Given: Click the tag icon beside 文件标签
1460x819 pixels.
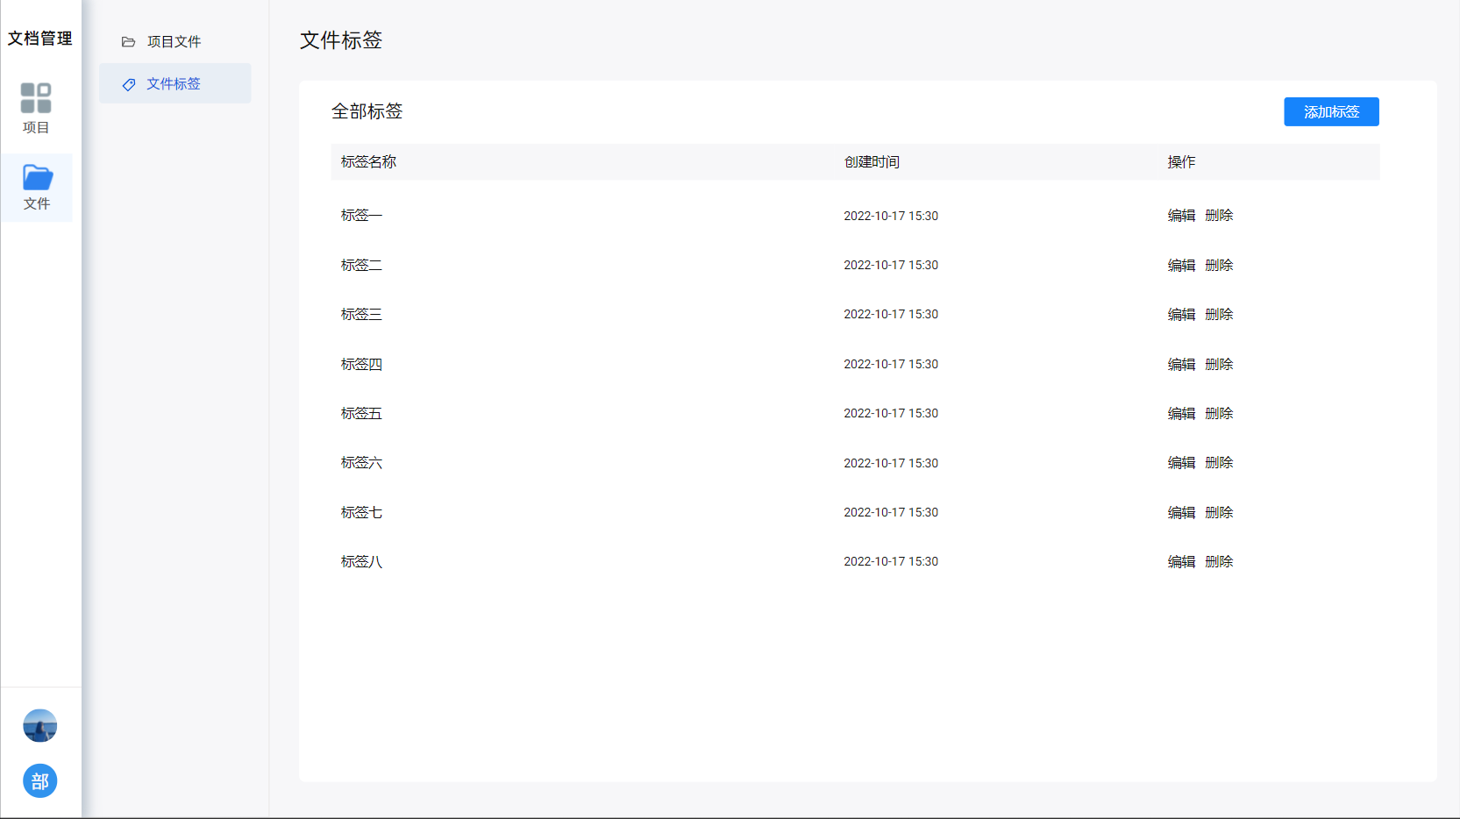Looking at the screenshot, I should pyautogui.click(x=129, y=84).
